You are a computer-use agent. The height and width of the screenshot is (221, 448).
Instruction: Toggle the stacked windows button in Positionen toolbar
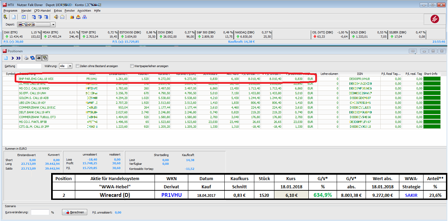pos(45,58)
